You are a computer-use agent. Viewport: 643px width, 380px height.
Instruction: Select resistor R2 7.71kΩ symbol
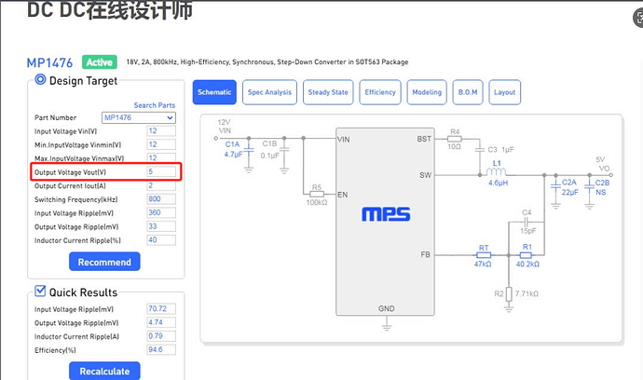[x=509, y=294]
